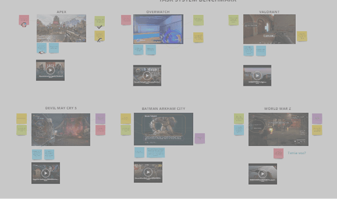Select the Apex game screenshot
The height and width of the screenshot is (199, 337).
tap(62, 28)
